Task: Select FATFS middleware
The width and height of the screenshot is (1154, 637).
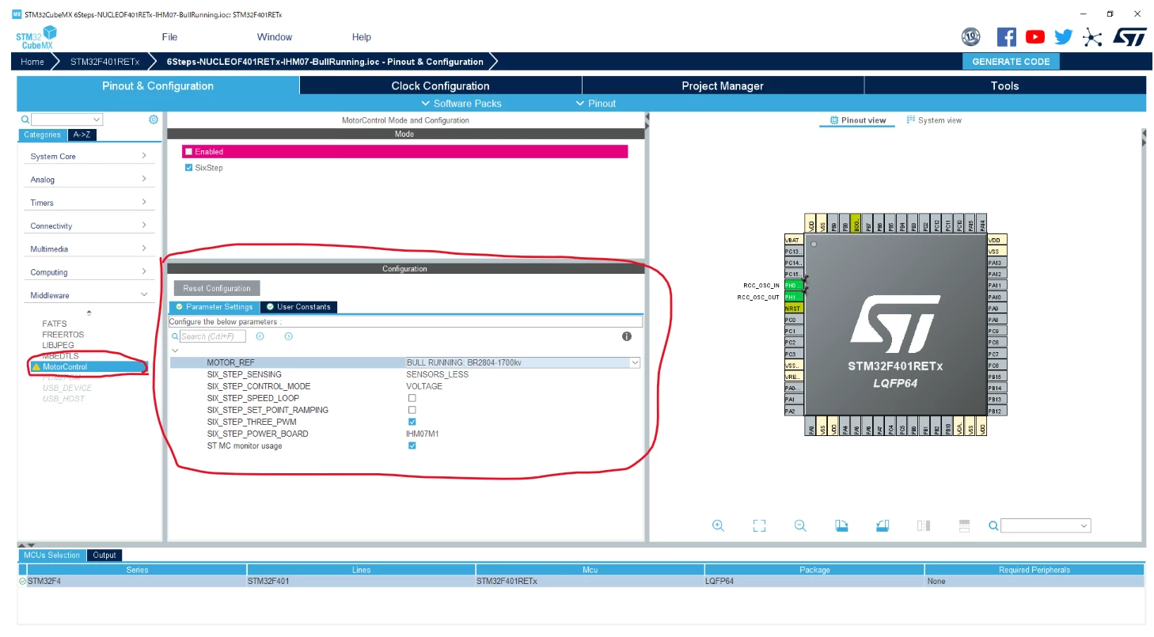Action: point(55,324)
